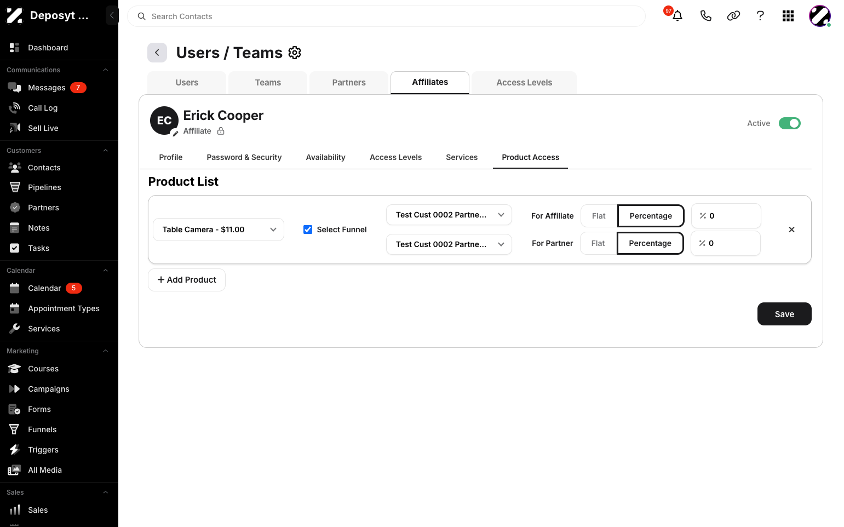This screenshot has height=527, width=844.
Task: Click the For Affiliate percentage value field
Action: pos(726,216)
